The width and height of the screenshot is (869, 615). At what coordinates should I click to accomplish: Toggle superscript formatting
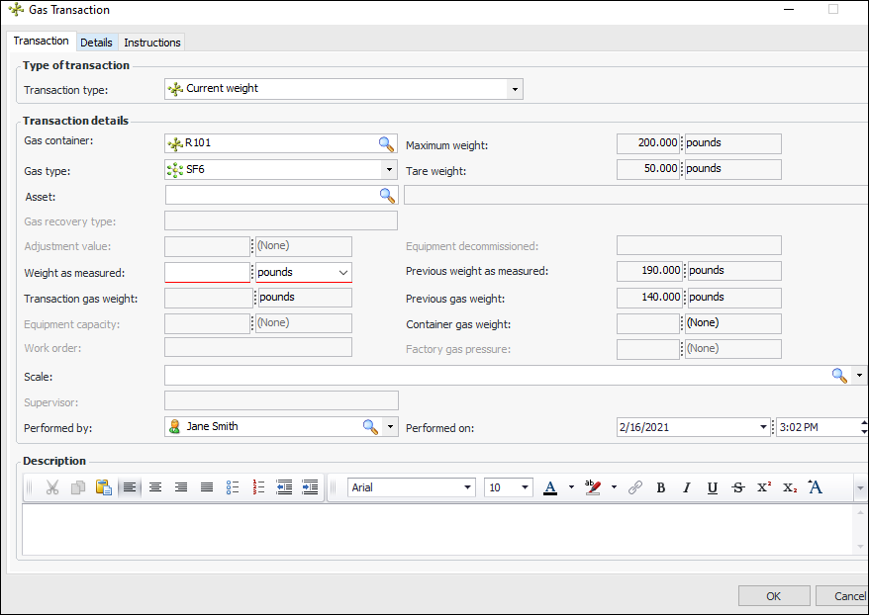[x=763, y=487]
